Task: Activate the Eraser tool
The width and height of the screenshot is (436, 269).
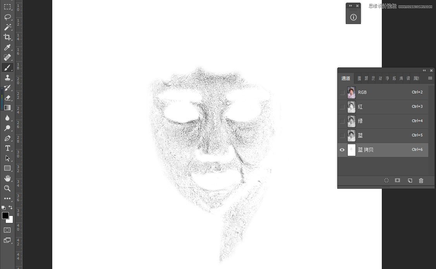Action: 7,98
